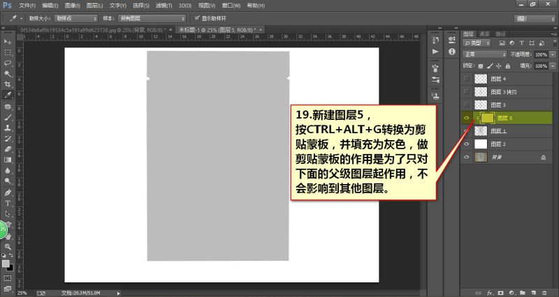
Task: Select the 图层 2 layer thumbnail
Action: tap(481, 144)
